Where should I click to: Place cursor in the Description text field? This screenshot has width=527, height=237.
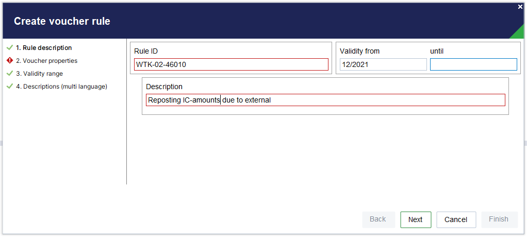pyautogui.click(x=325, y=100)
